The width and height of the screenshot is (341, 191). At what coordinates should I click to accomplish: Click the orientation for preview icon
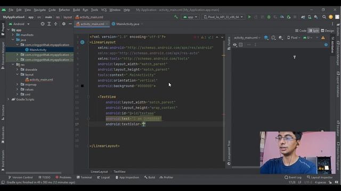[x=273, y=38]
